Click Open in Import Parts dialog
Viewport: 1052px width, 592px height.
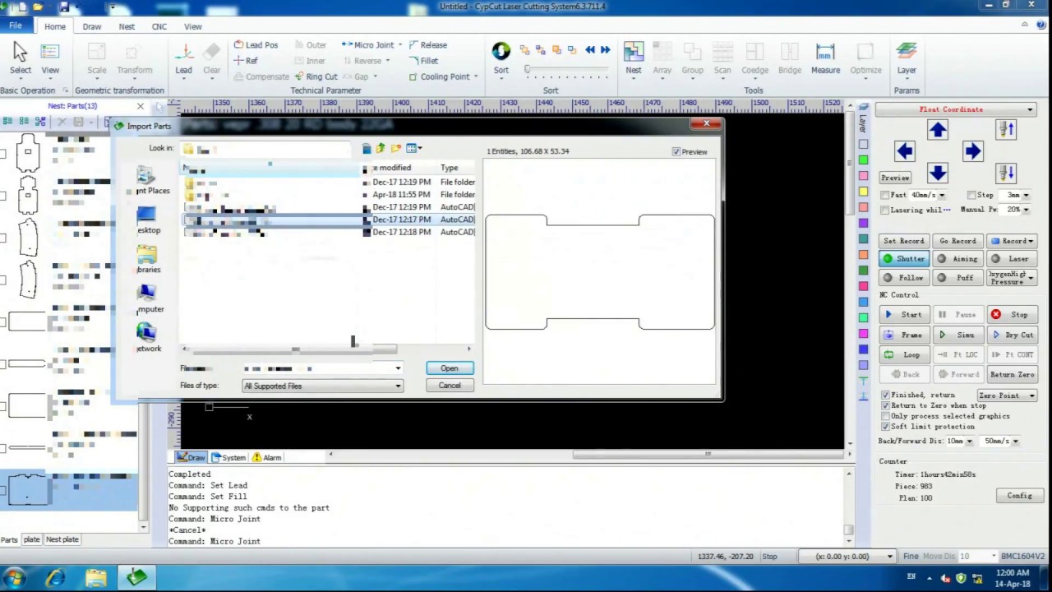click(450, 368)
